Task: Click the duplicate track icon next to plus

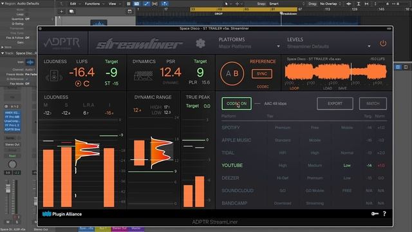Action: (x=71, y=12)
